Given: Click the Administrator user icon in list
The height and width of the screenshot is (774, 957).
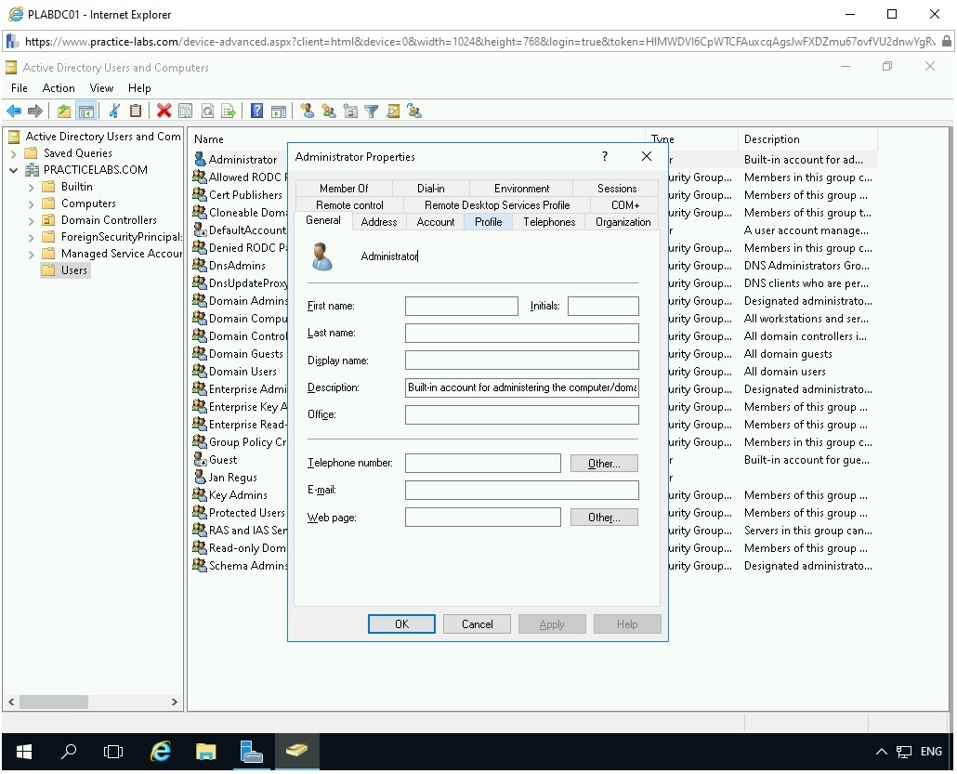Looking at the screenshot, I should (x=200, y=159).
